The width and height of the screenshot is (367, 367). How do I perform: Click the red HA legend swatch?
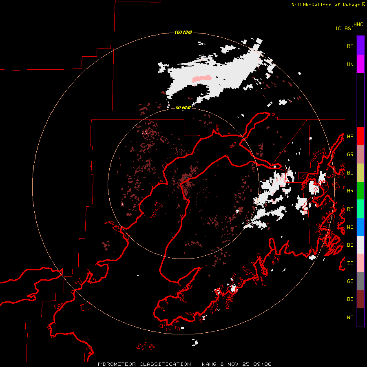click(360, 136)
